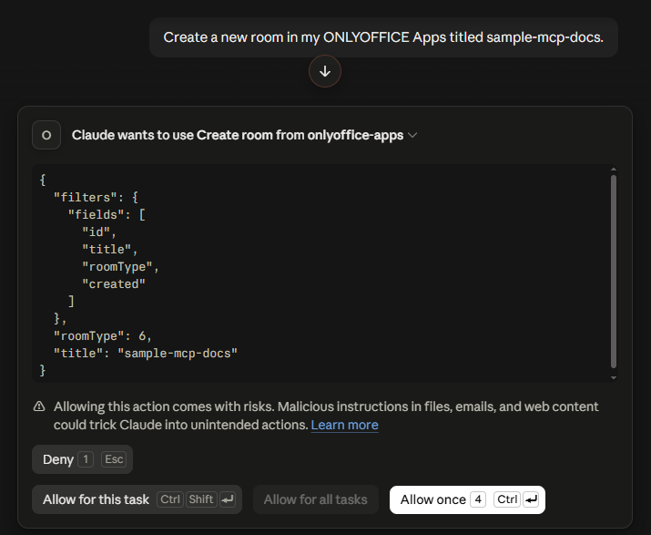Click the "roomType" entry in fields list
Image resolution: width=651 pixels, height=535 pixels.
[120, 266]
